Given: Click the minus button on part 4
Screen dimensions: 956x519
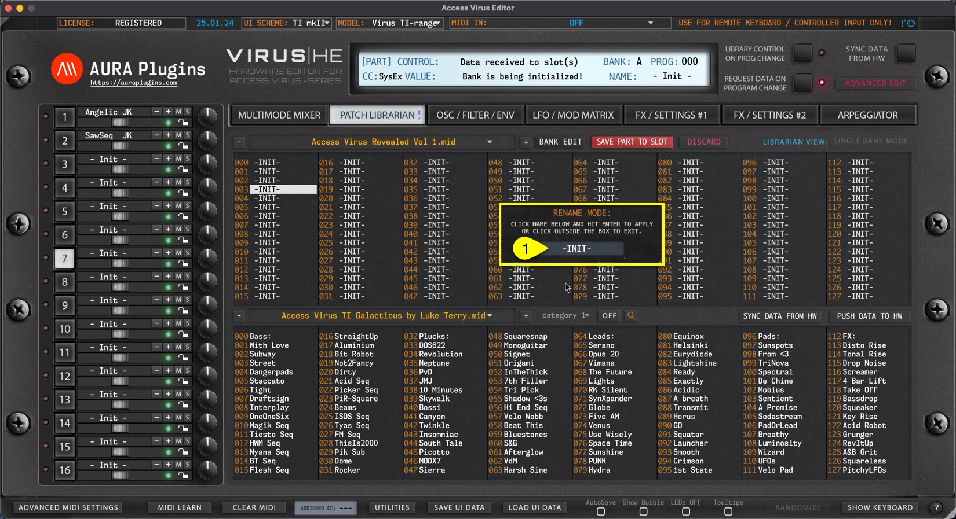Looking at the screenshot, I should 156,182.
